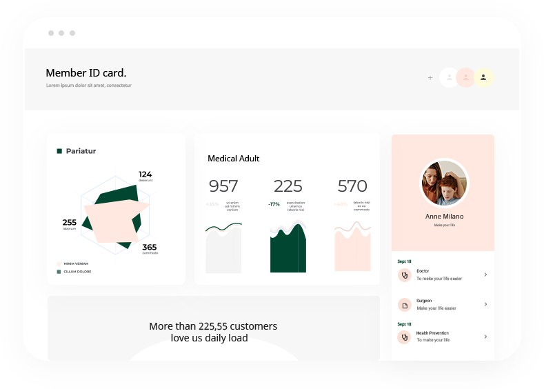Open the Medical Adult heading
This screenshot has height=389, width=544.
pyautogui.click(x=234, y=159)
